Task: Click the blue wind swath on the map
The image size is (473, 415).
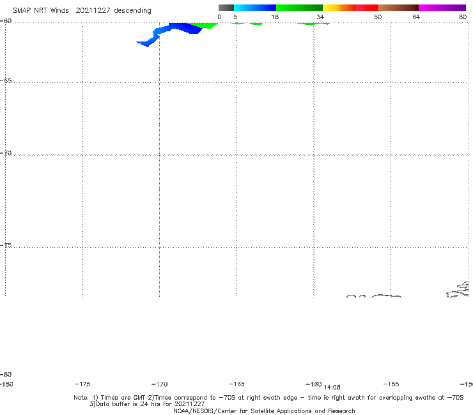Action: click(x=178, y=29)
